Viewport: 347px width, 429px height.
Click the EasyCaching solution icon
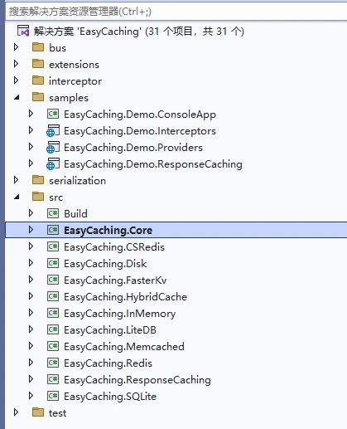tap(23, 31)
